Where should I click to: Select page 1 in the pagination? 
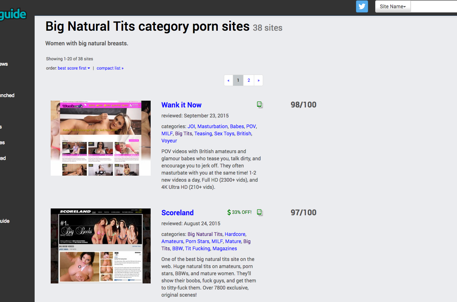(x=238, y=80)
